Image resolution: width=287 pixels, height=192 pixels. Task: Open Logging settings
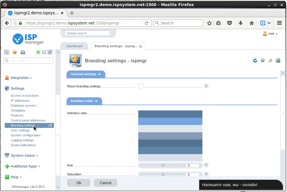click(x=22, y=140)
